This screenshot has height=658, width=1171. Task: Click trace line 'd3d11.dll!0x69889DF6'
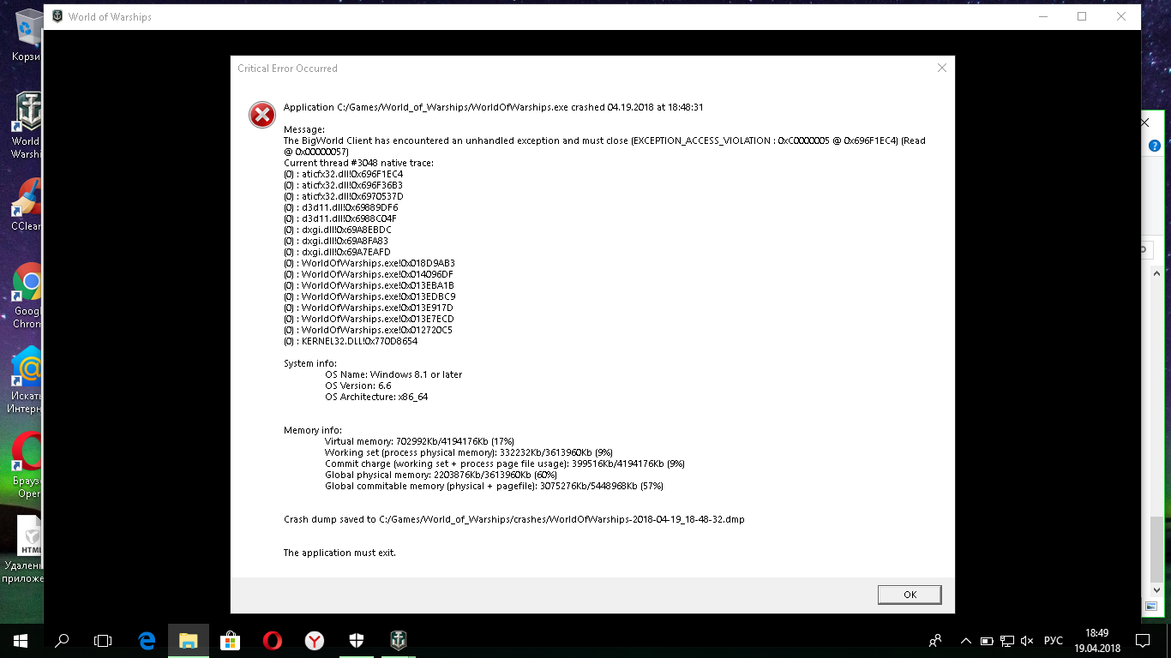coord(340,207)
